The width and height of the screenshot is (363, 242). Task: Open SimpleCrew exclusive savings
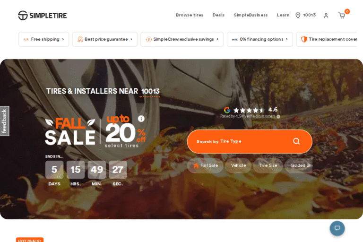tap(182, 39)
